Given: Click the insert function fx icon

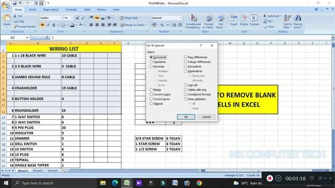Looking at the screenshot, I should [47, 38].
